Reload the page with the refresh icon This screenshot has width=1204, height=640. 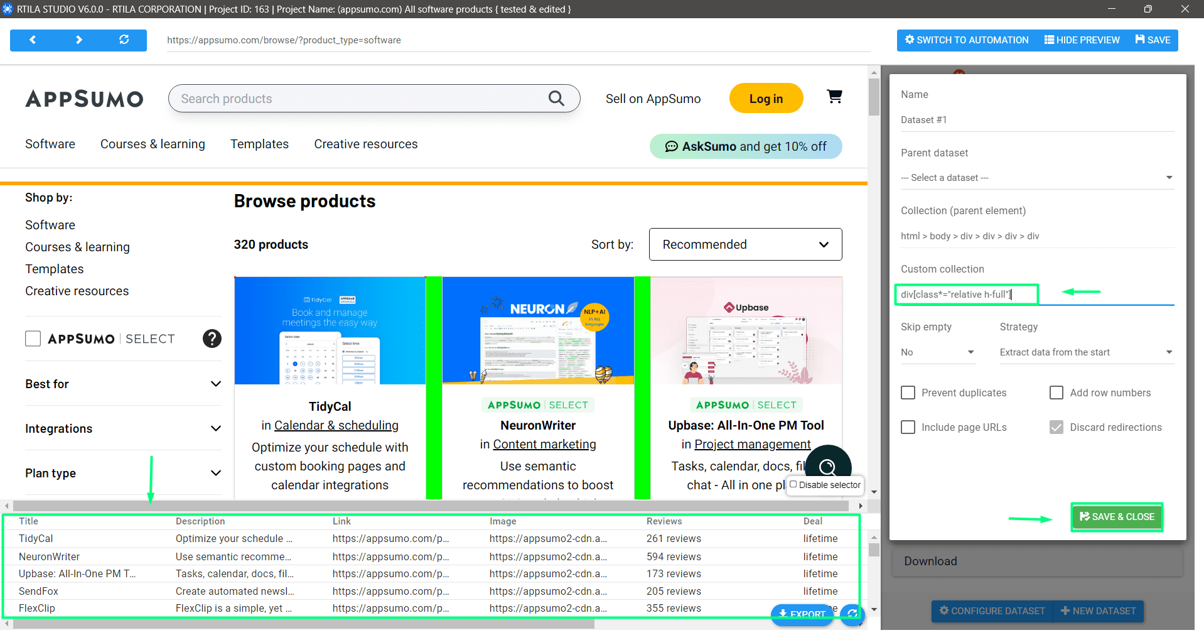tap(124, 40)
